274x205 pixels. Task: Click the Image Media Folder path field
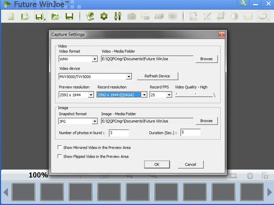(147, 121)
